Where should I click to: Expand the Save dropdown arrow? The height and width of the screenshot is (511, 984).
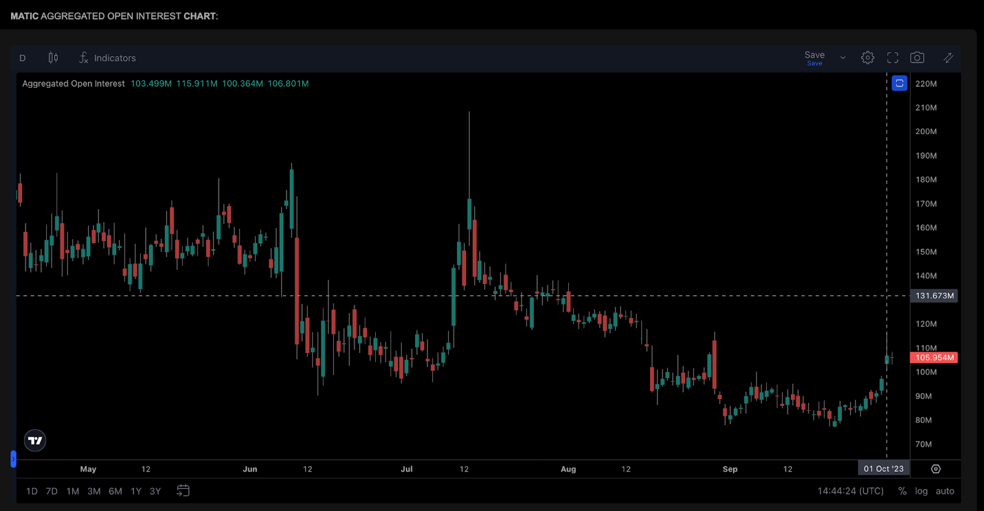pos(843,58)
